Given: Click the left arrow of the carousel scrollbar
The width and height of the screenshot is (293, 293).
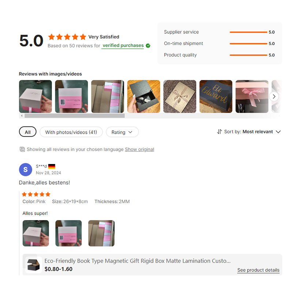Looking at the screenshot, I should pyautogui.click(x=22, y=116).
